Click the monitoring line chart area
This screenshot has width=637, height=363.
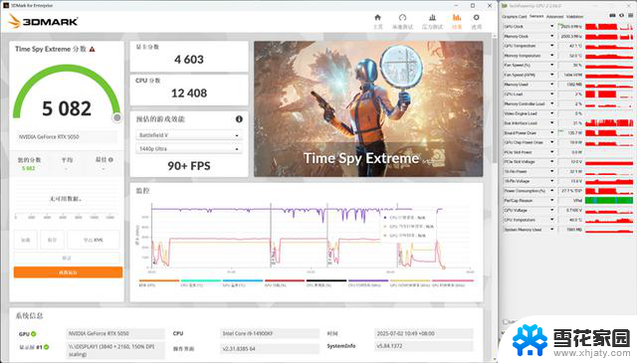click(x=311, y=237)
